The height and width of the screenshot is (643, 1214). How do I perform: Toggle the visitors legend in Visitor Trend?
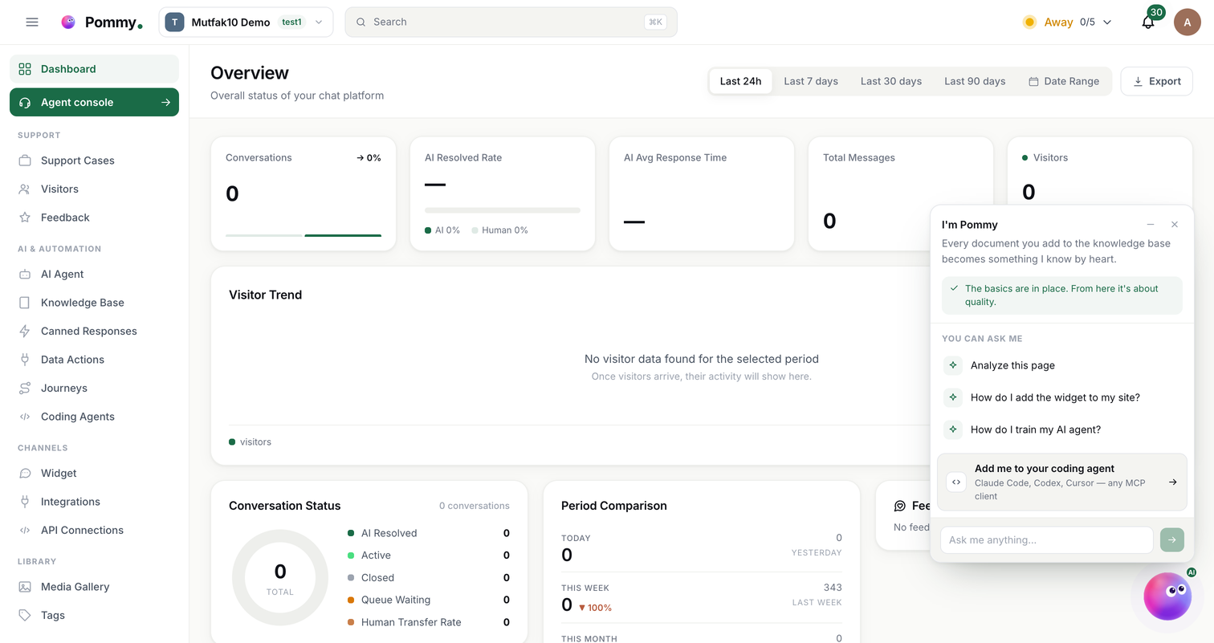(251, 442)
